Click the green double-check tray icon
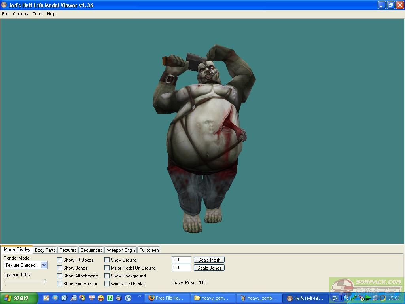Image resolution: width=405 pixels, height=304 pixels. pyautogui.click(x=354, y=298)
